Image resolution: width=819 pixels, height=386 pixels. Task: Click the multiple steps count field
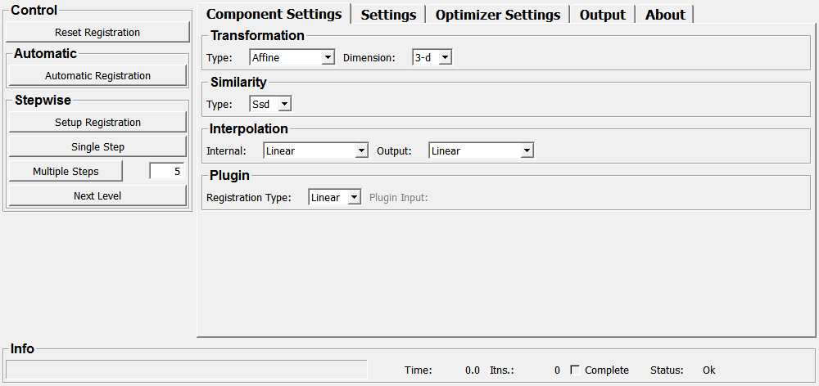[167, 172]
